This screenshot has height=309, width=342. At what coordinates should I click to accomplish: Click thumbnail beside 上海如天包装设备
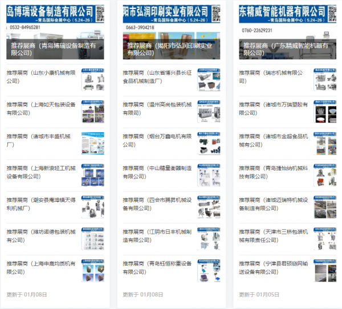(x=93, y=112)
